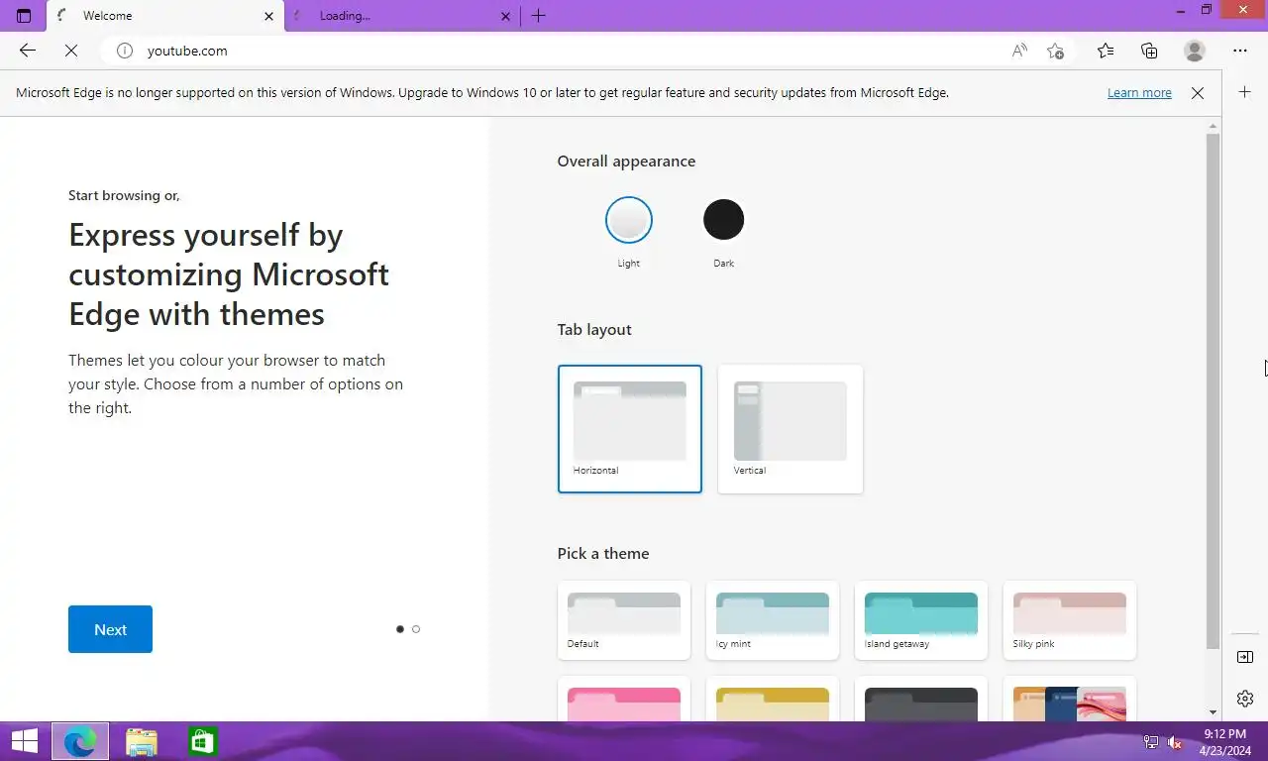Image resolution: width=1268 pixels, height=761 pixels.
Task: Open the tab actions menu icon
Action: click(x=24, y=16)
